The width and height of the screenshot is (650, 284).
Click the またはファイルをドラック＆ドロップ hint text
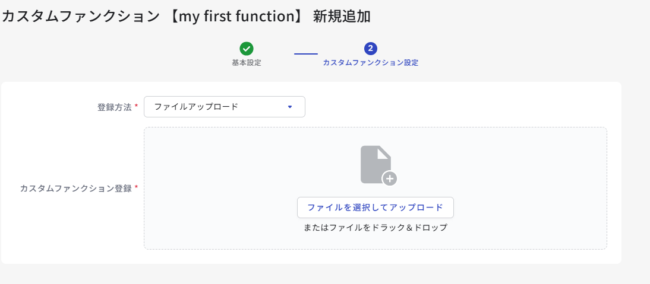[x=376, y=227]
